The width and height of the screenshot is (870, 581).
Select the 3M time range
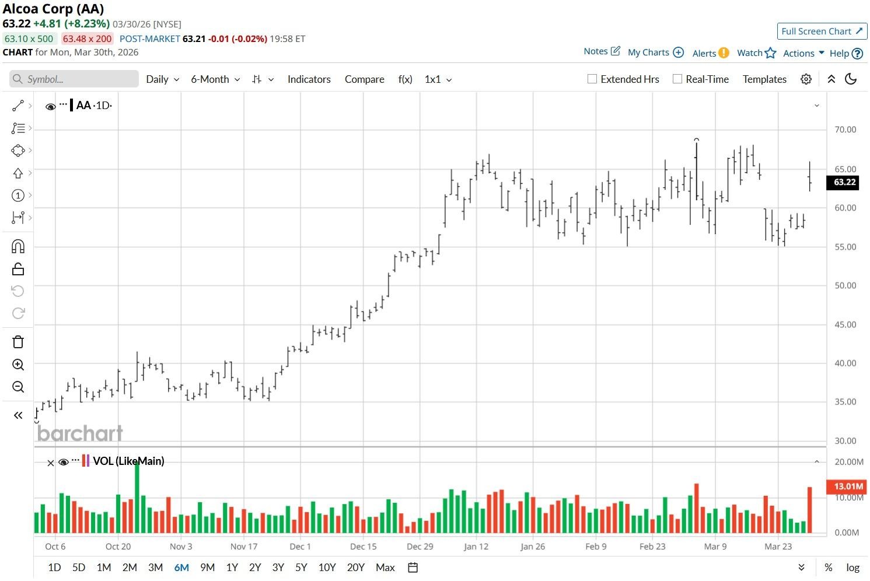[155, 568]
